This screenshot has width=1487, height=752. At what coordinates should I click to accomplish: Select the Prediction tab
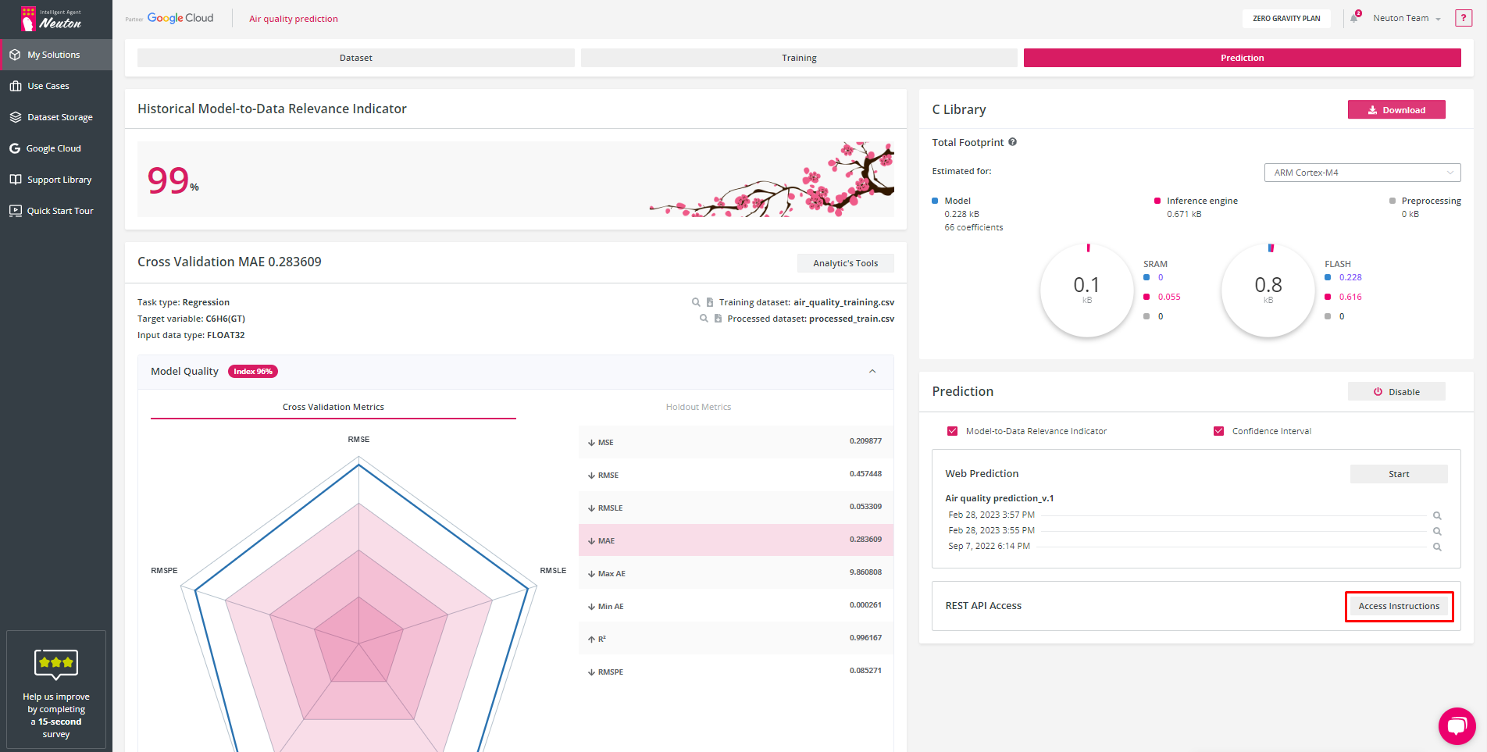click(1242, 58)
